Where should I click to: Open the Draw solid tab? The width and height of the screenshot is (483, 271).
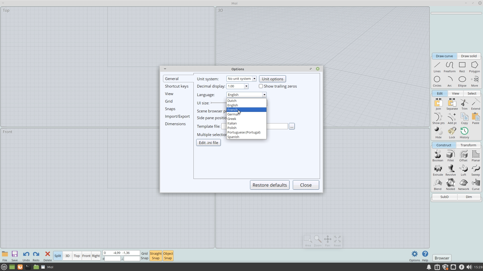click(468, 56)
